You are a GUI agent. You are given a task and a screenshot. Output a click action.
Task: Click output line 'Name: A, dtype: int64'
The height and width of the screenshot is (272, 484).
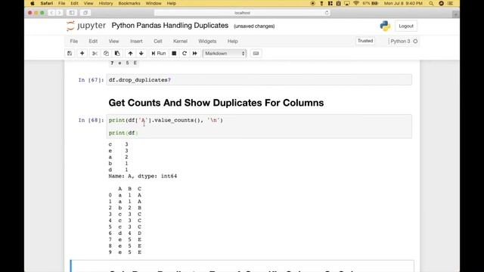[x=143, y=176]
